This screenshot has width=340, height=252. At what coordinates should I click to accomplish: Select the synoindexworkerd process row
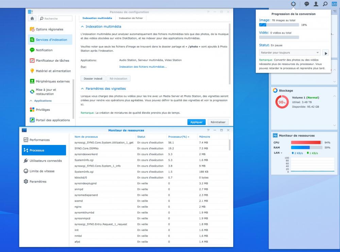click(x=151, y=154)
